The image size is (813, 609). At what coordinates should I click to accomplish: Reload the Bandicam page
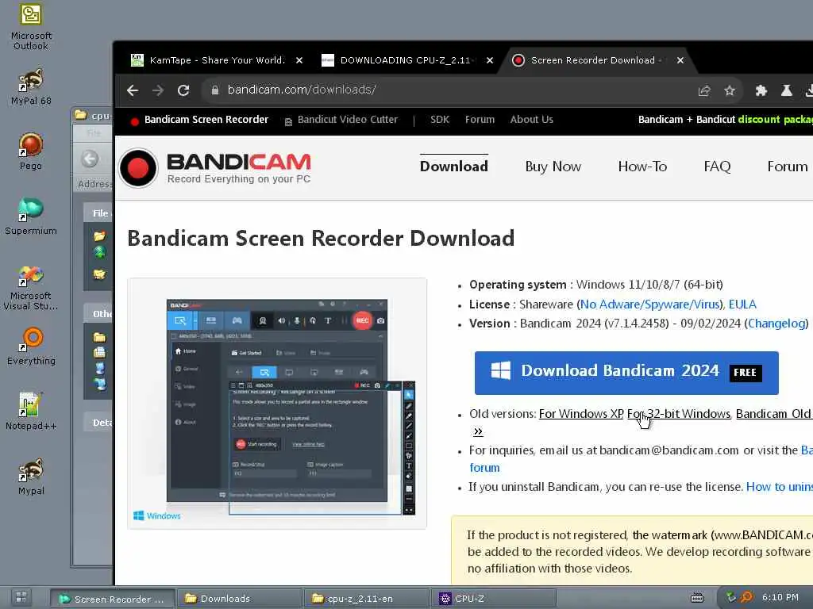click(x=183, y=90)
